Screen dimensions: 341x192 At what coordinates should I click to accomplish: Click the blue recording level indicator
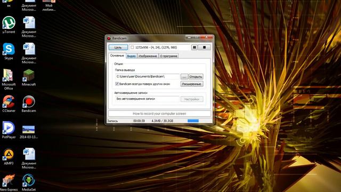pos(193,121)
